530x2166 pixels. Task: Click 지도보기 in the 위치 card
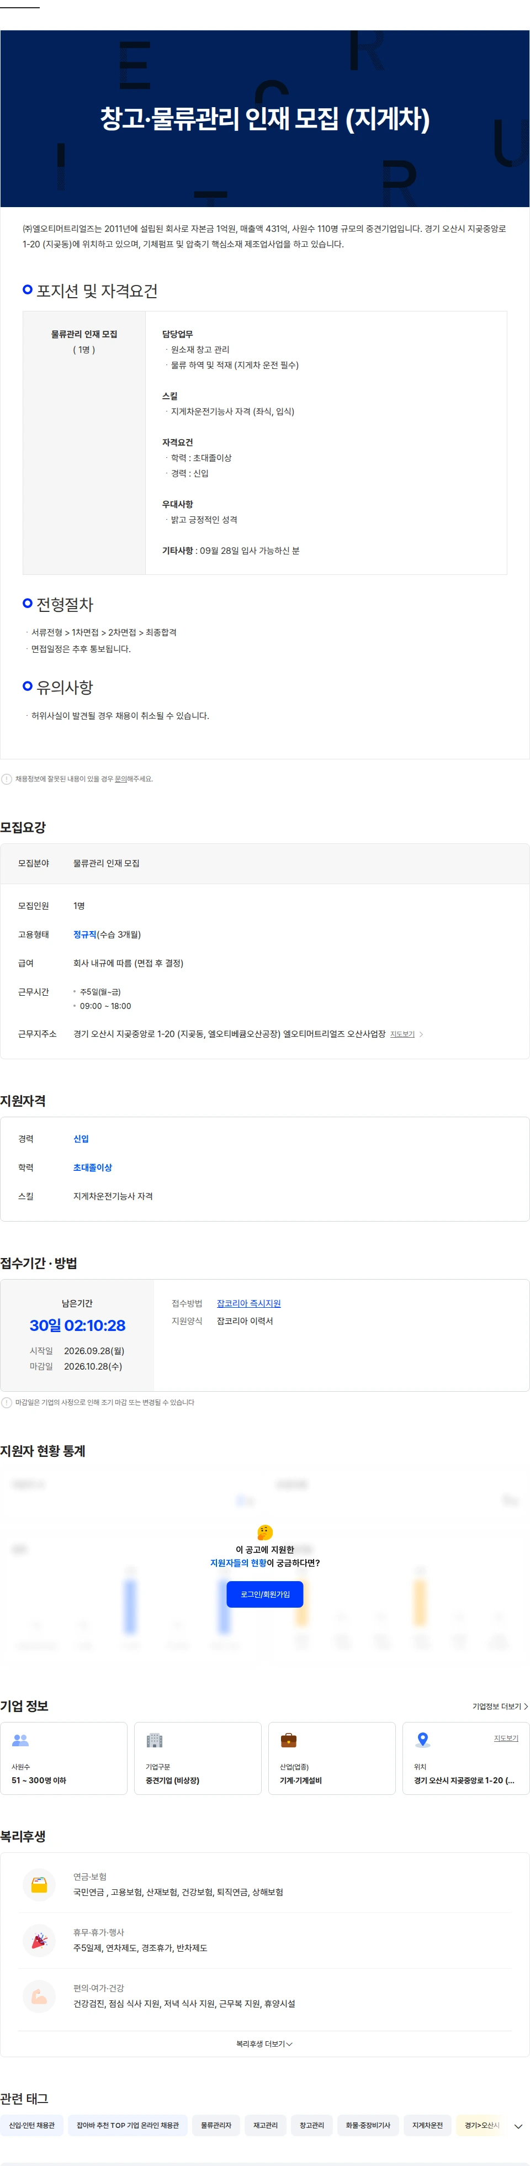[x=506, y=1738]
